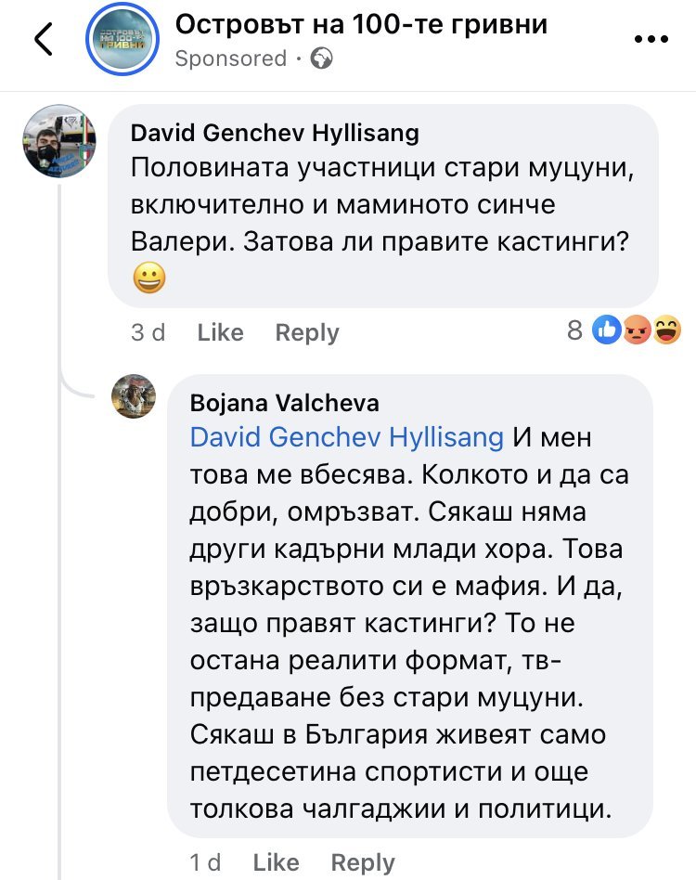Like David Genchev Hyllisang's comment
Screen dimensions: 696x880
pyautogui.click(x=221, y=332)
